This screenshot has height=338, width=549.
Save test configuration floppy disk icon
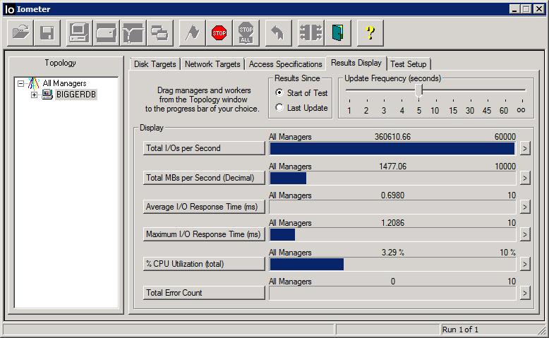(x=47, y=33)
